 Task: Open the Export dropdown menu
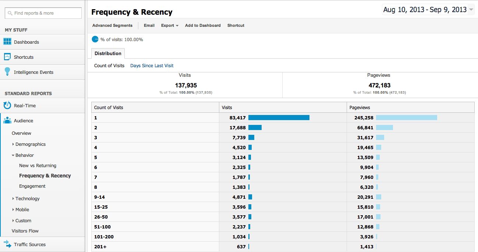(170, 26)
